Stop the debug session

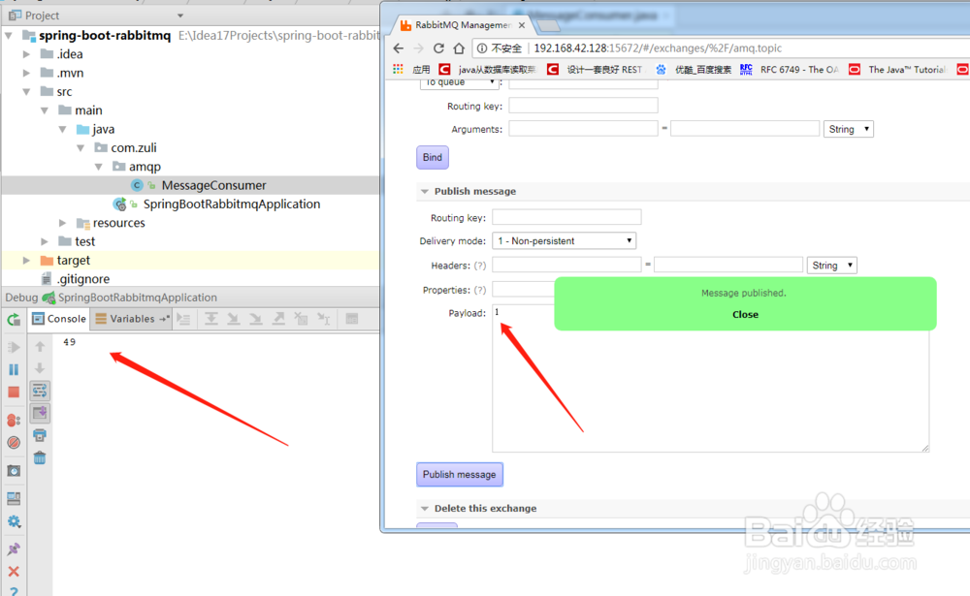tap(14, 392)
